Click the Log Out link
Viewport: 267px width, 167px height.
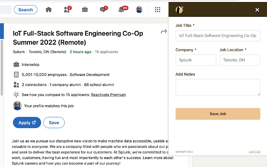[254, 152]
